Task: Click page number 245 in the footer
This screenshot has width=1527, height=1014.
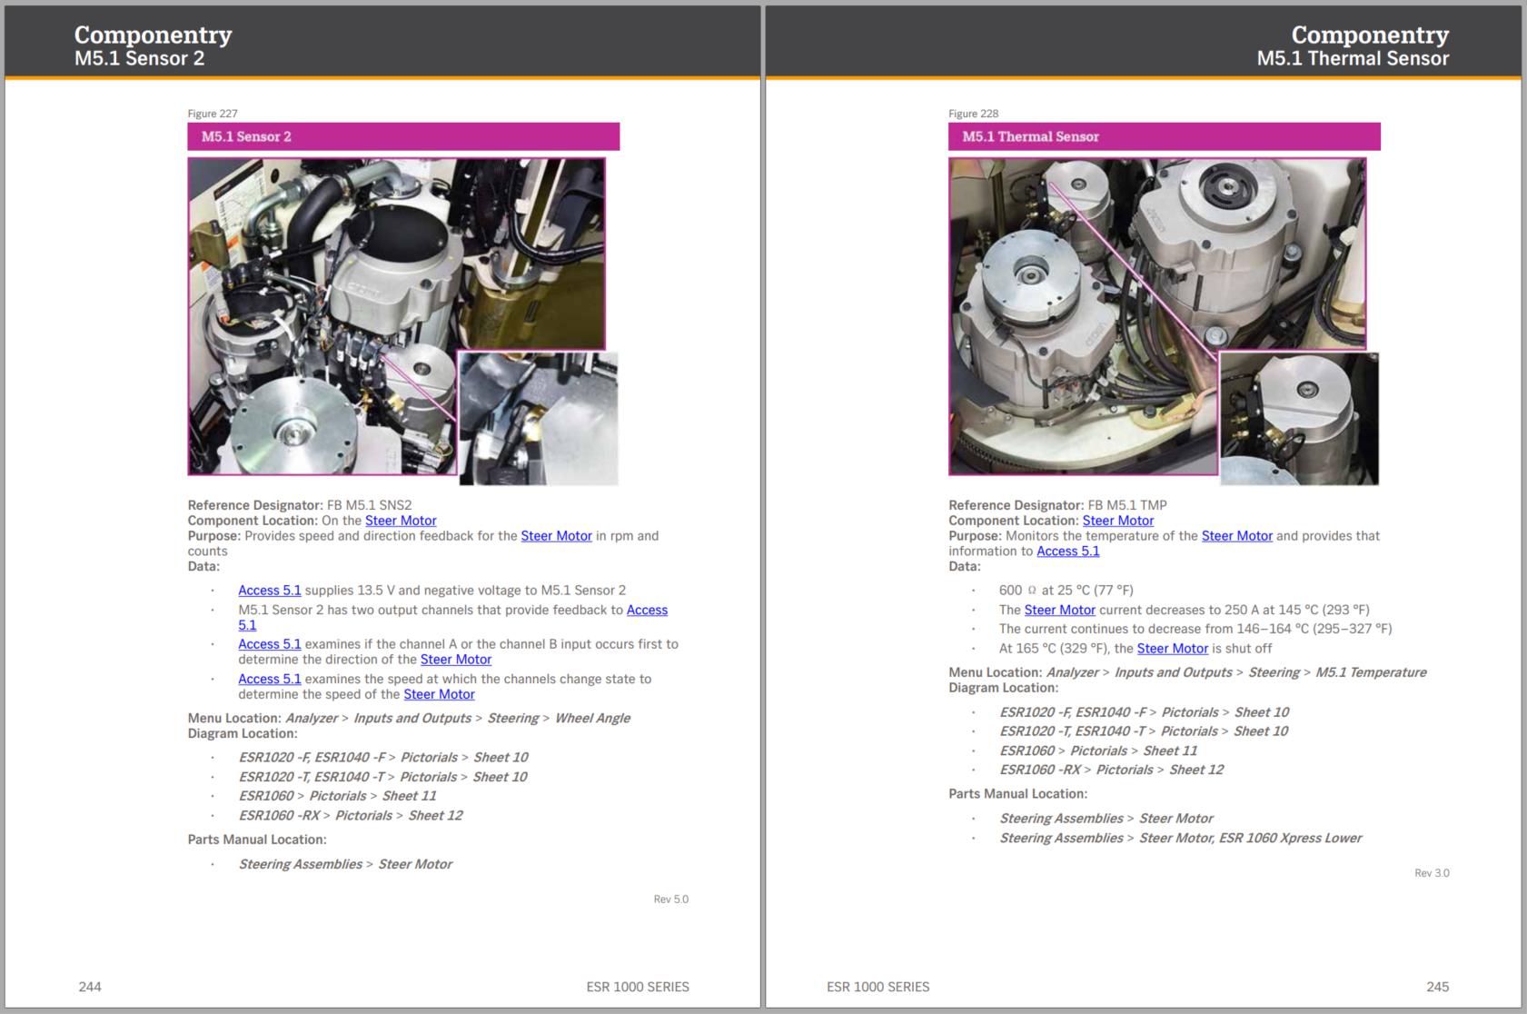Action: (1437, 987)
